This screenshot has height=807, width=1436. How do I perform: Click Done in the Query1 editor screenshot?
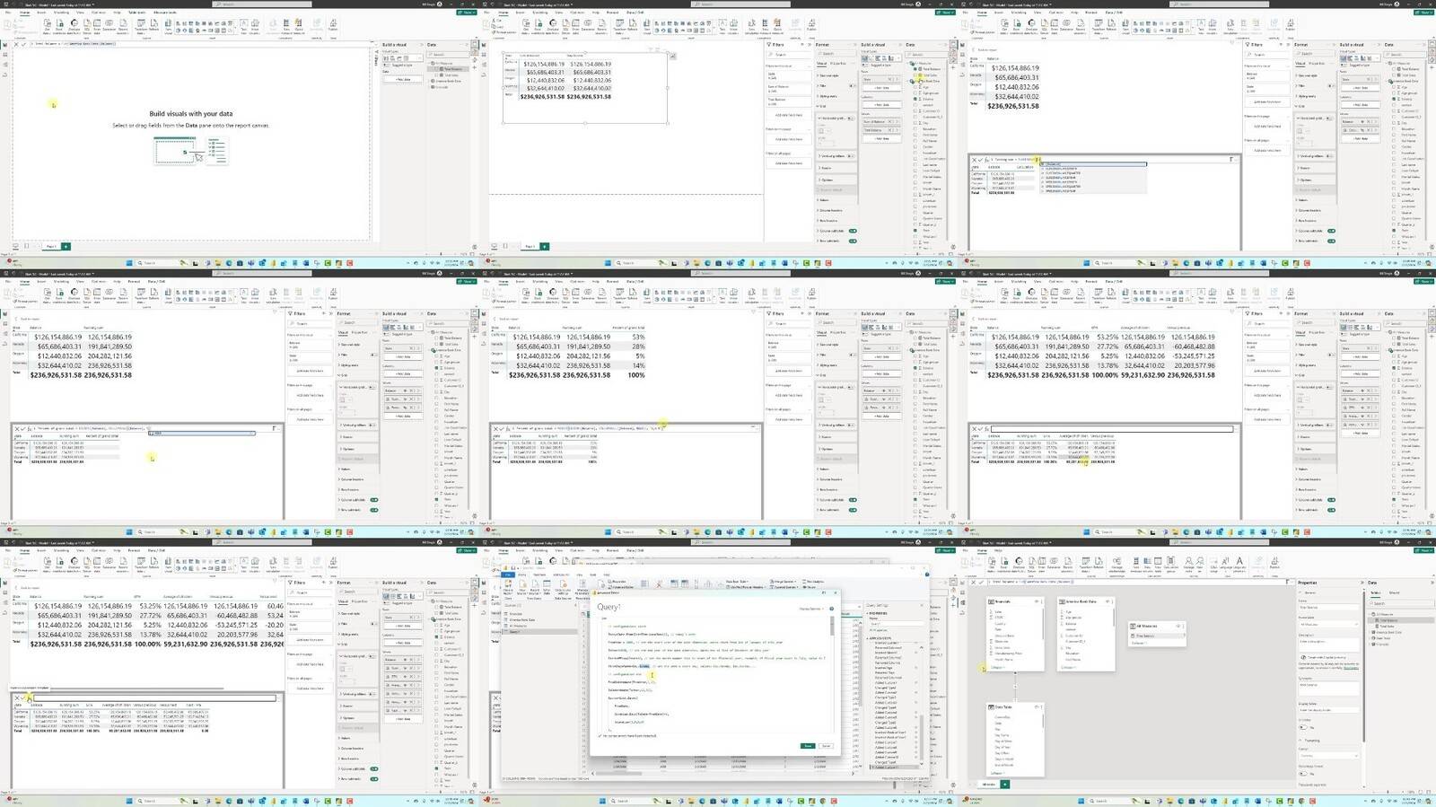808,745
